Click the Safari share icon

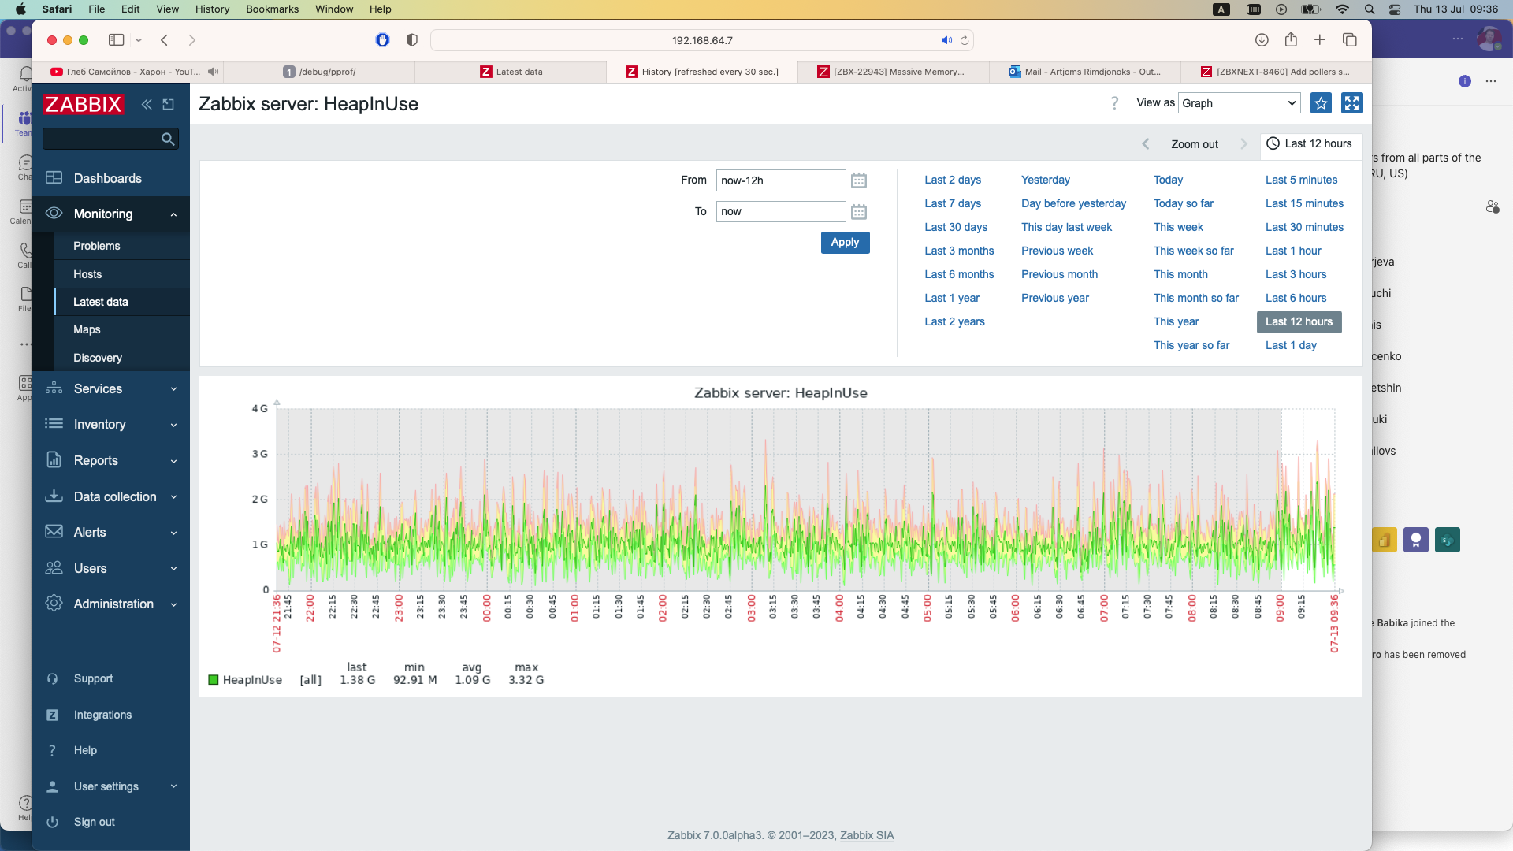tap(1291, 40)
